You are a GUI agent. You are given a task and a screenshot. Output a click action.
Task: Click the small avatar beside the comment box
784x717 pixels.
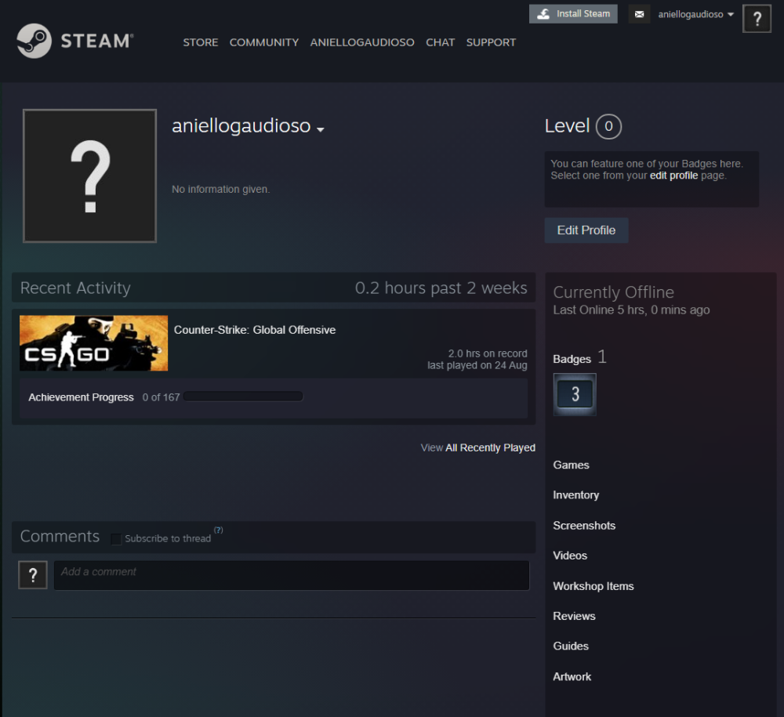33,575
